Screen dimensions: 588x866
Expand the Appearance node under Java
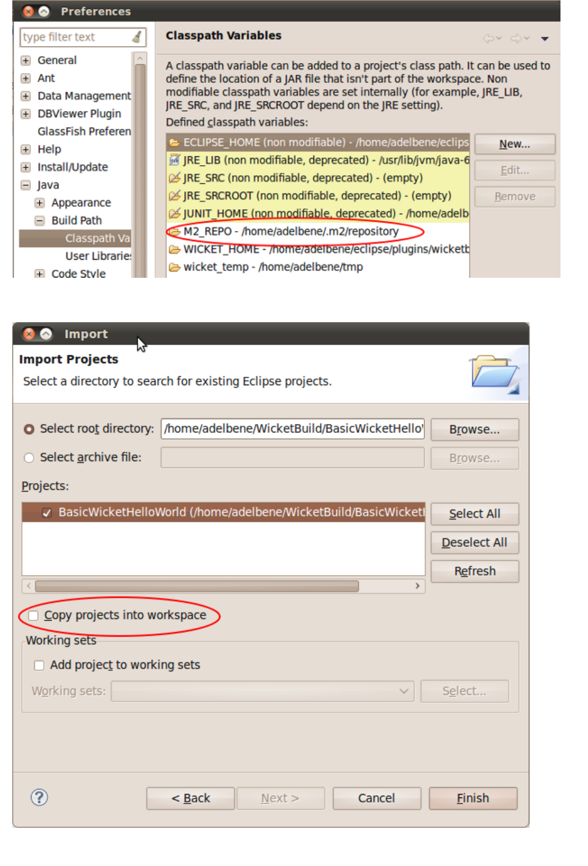39,203
